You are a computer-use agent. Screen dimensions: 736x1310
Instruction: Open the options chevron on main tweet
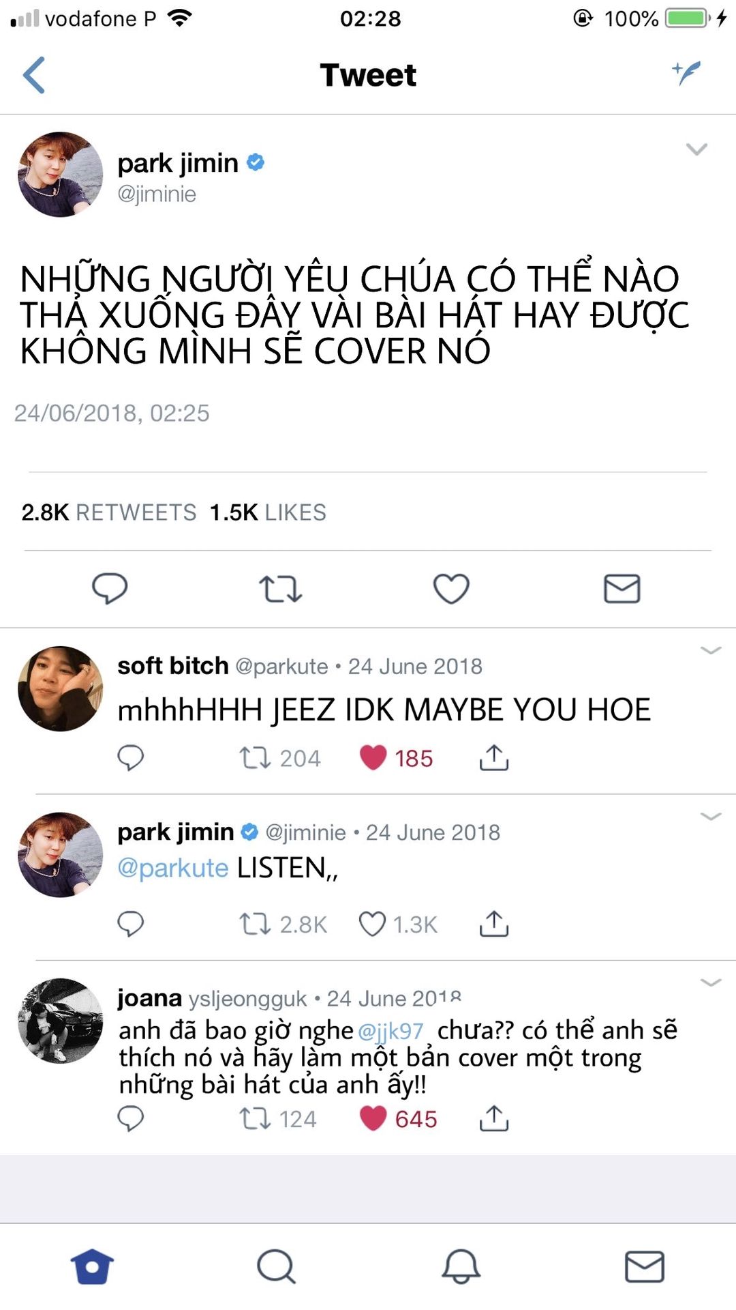pyautogui.click(x=696, y=149)
